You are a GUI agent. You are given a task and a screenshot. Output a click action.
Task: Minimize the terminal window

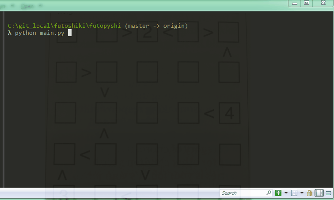(x=295, y=3)
